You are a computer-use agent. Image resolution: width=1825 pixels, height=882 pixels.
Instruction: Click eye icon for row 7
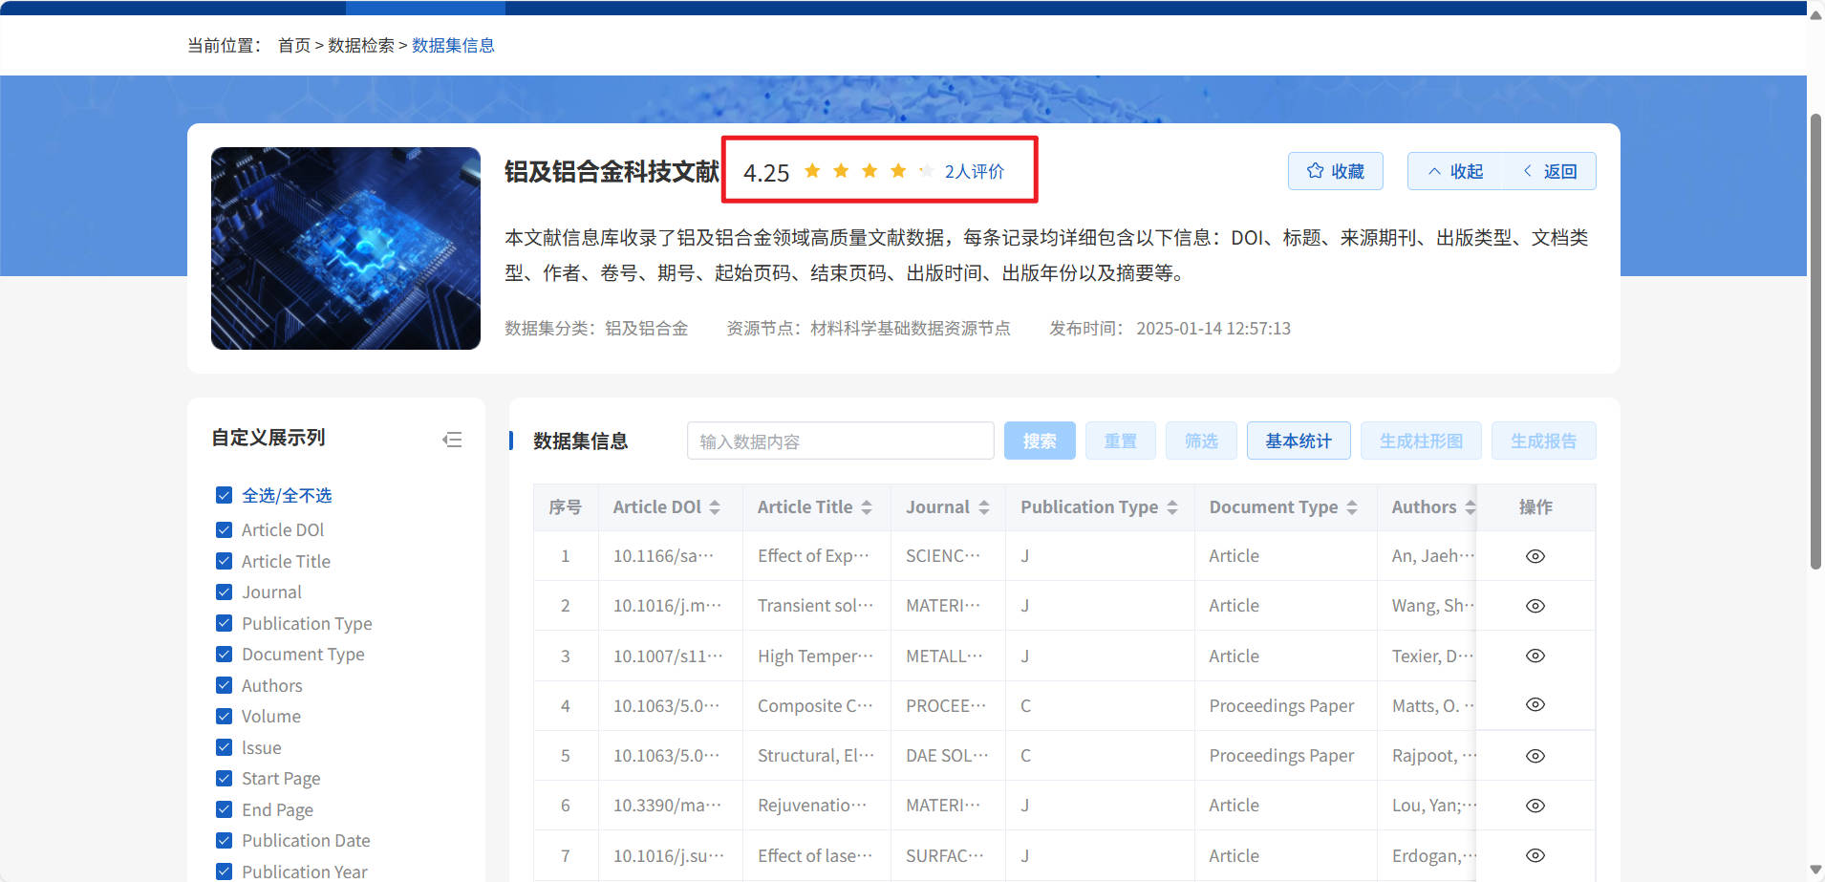1535,856
